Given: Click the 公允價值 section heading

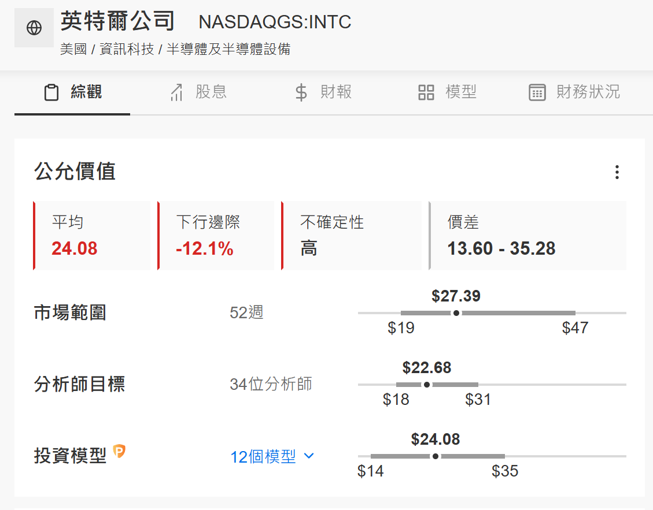Looking at the screenshot, I should click(x=75, y=172).
